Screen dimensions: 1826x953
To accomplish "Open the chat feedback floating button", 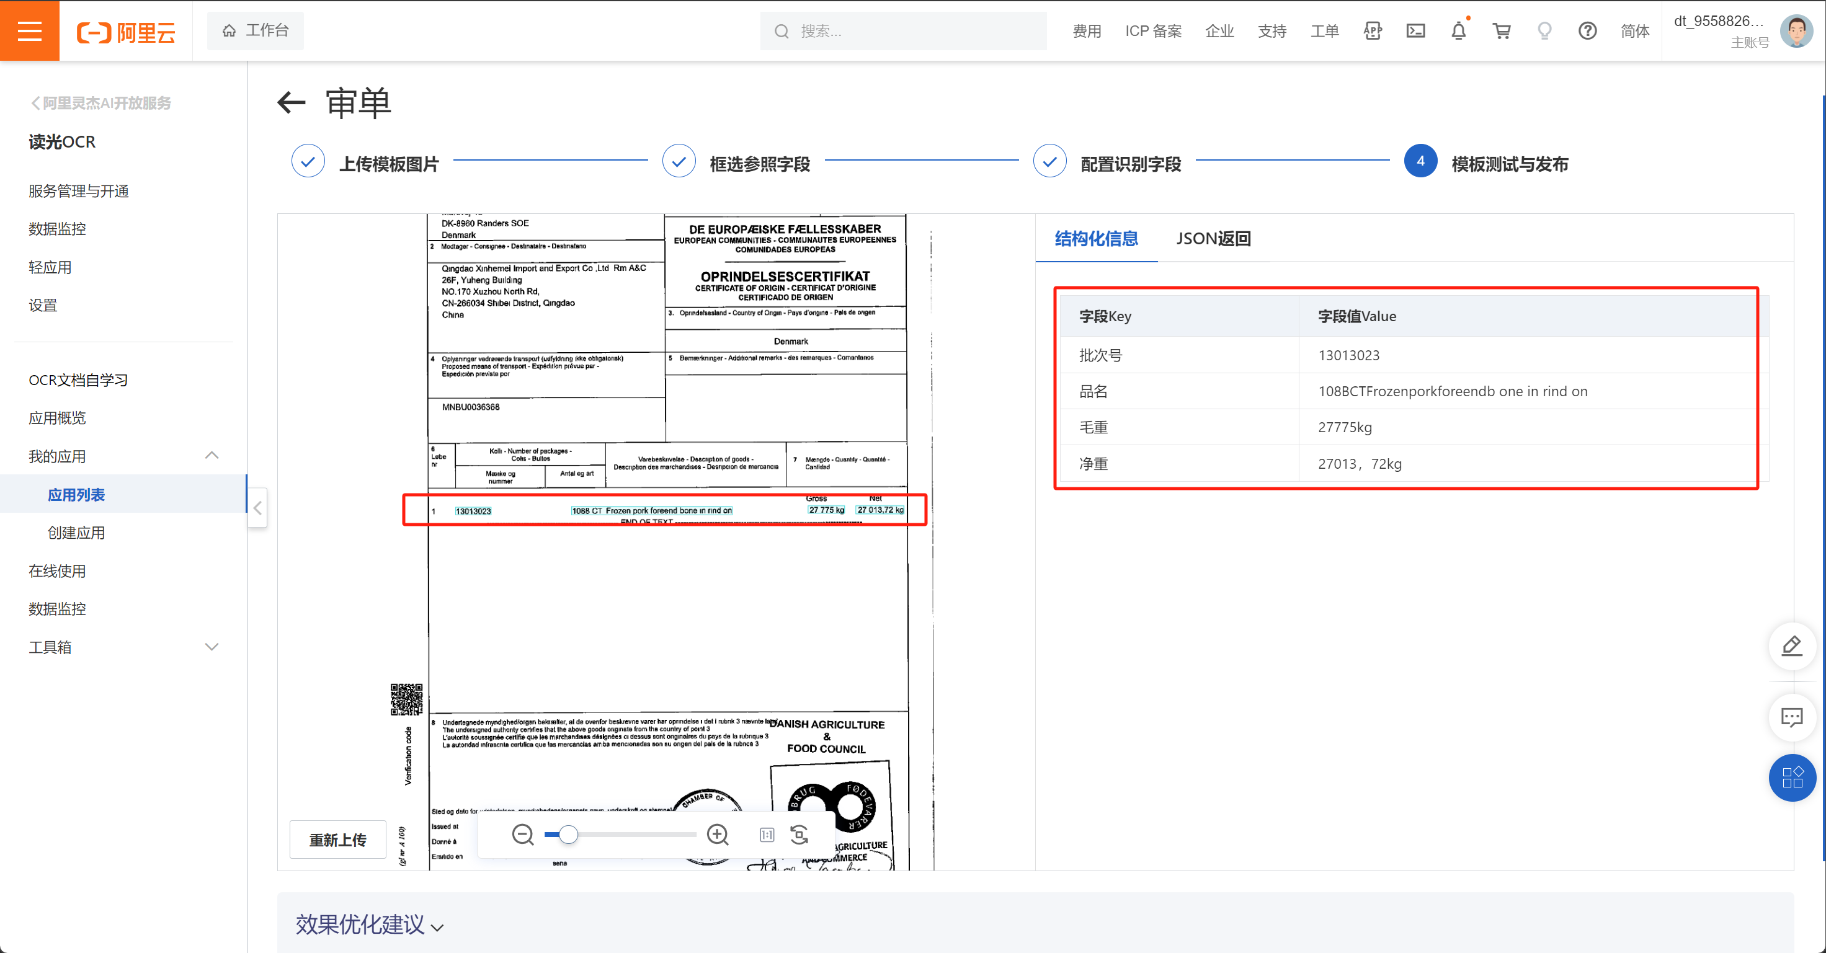I will pyautogui.click(x=1791, y=718).
